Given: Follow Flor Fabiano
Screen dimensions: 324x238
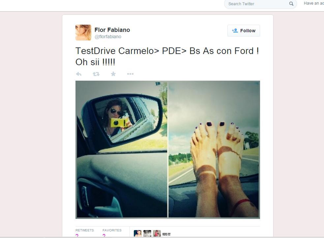Looking at the screenshot, I should click(x=244, y=31).
